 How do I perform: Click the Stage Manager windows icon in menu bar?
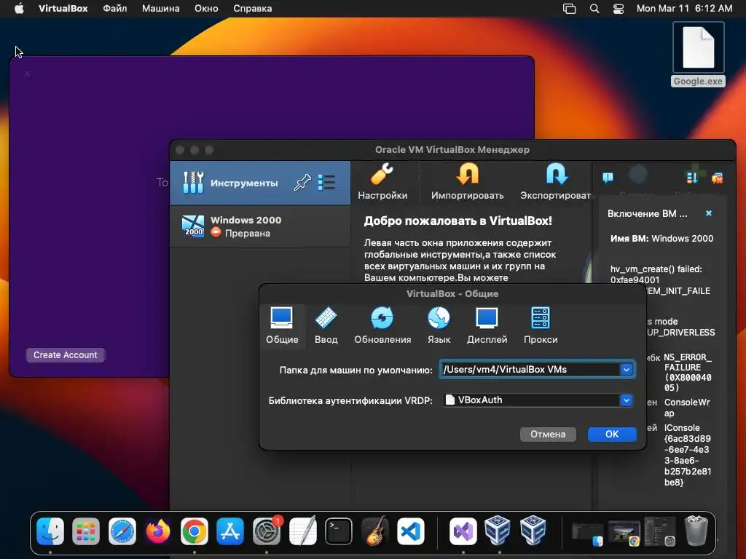pyautogui.click(x=570, y=9)
